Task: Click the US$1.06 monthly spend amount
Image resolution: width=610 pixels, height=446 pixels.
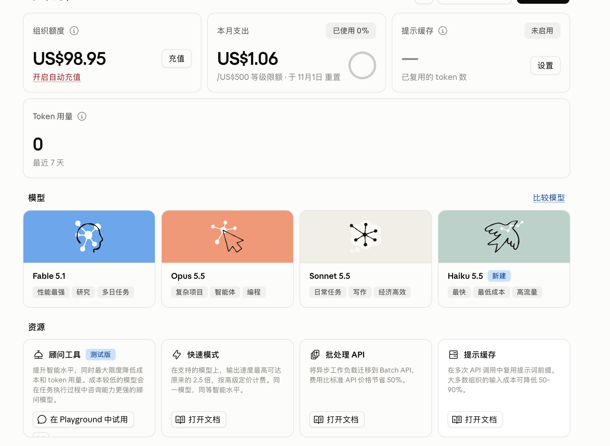Action: [248, 58]
